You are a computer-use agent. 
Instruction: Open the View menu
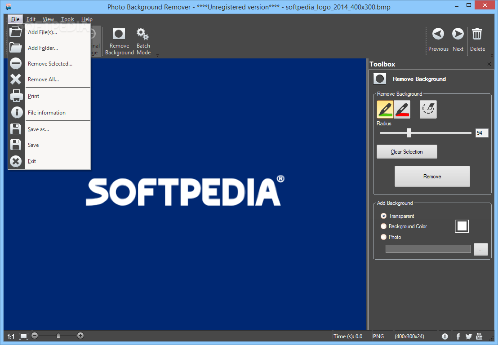48,19
